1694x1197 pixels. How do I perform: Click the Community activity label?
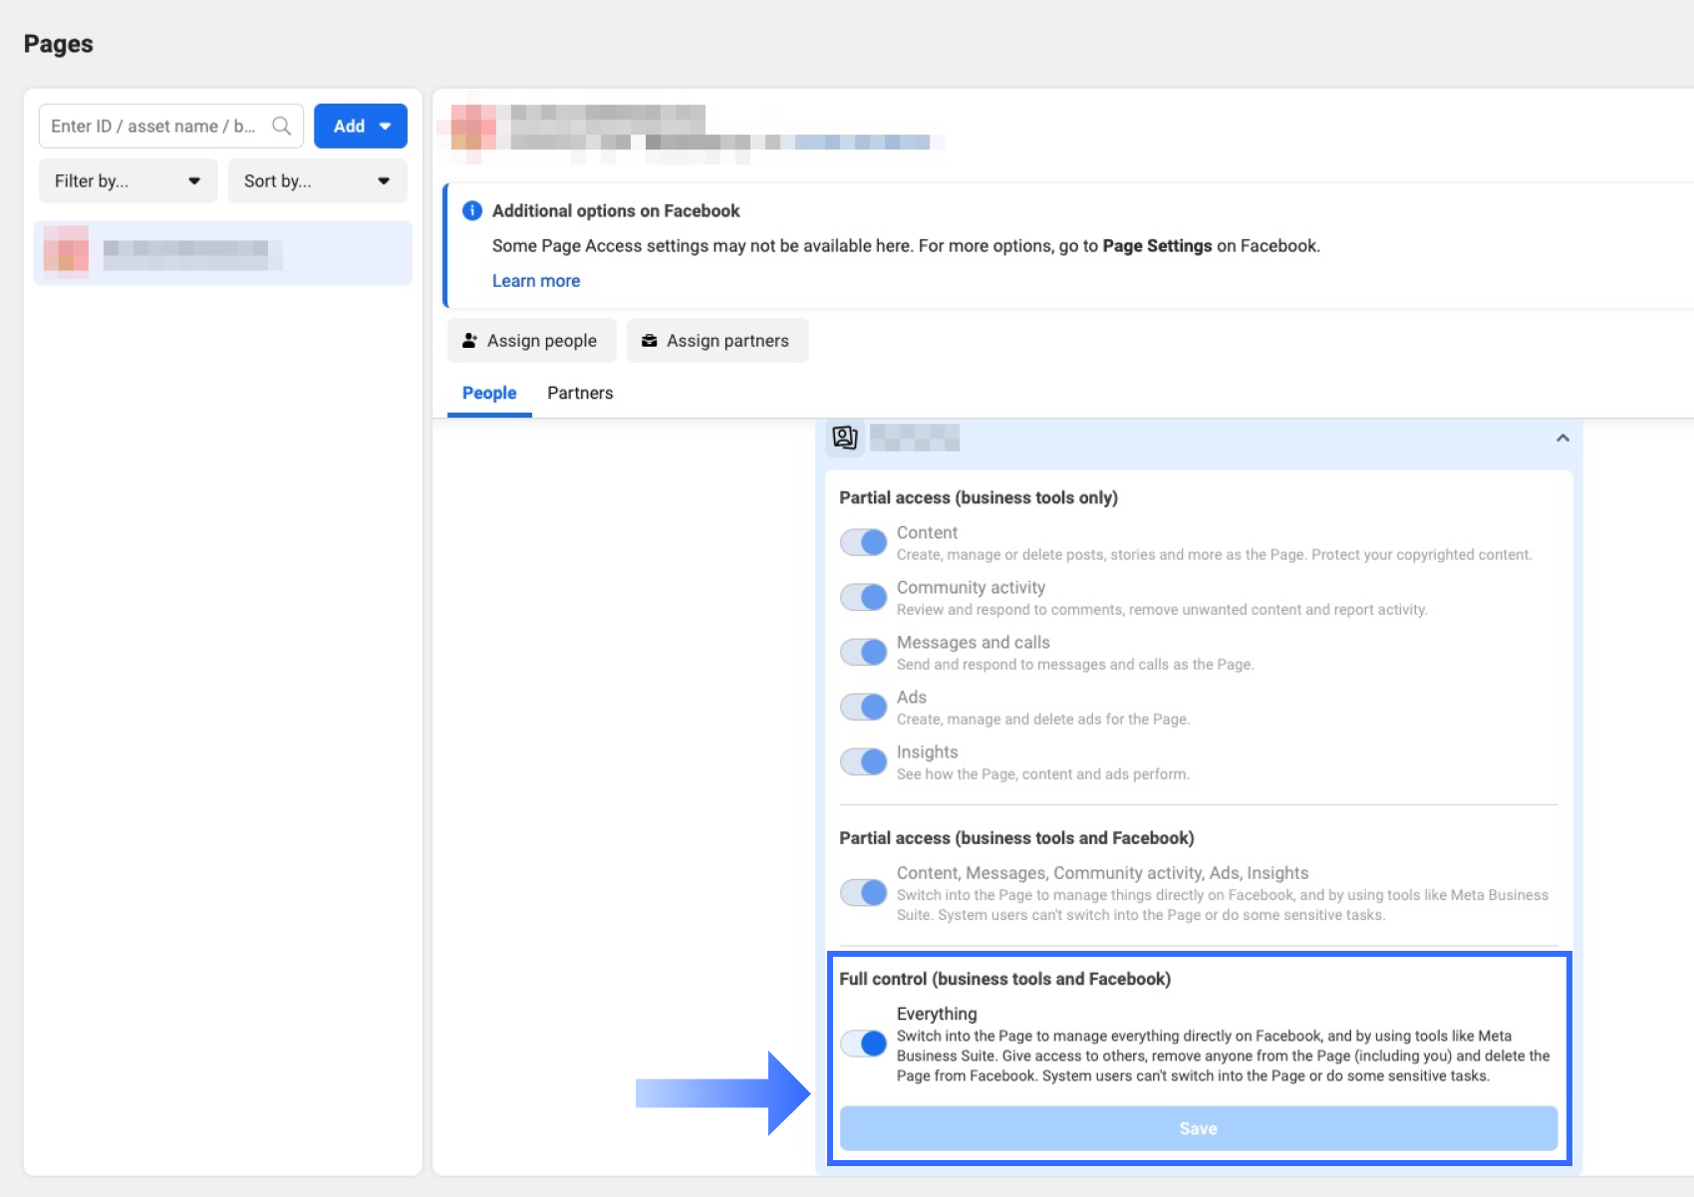pos(972,588)
